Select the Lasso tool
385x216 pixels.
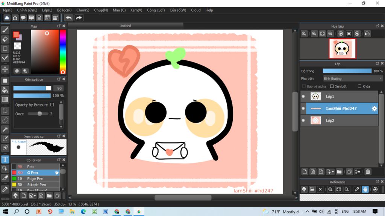point(5,120)
